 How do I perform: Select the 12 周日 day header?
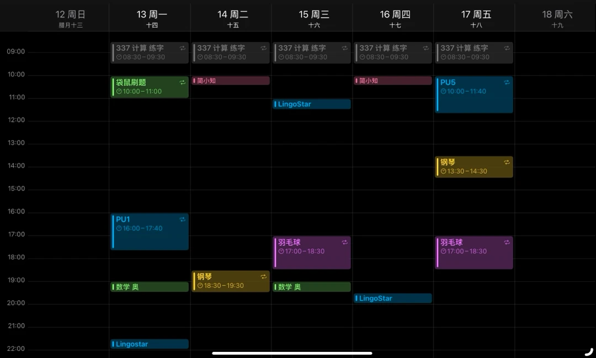[x=71, y=19]
